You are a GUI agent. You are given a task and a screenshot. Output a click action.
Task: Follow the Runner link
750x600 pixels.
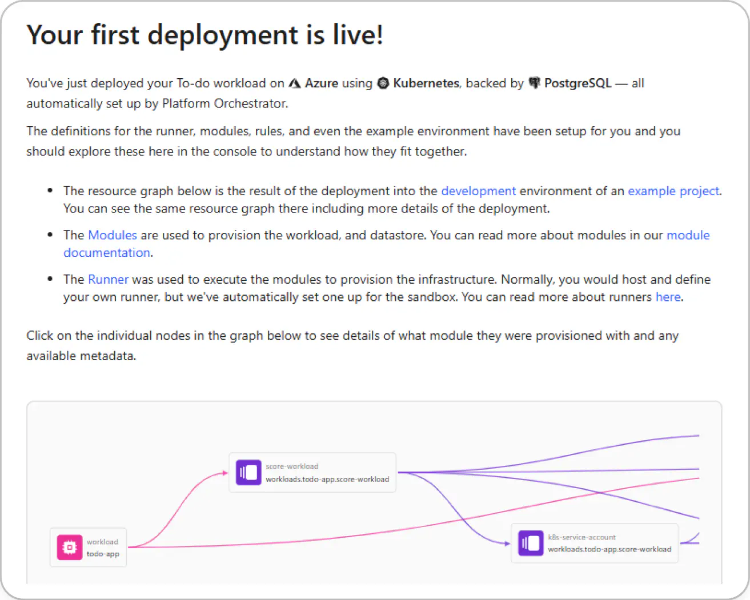click(108, 279)
